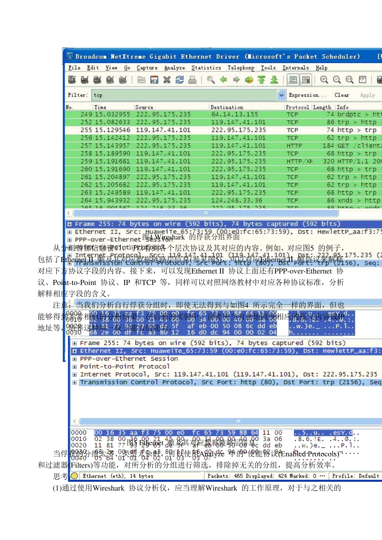Image resolution: width=382 pixels, height=540 pixels.
Task: Open a capture file folder icon
Action: pos(142,80)
